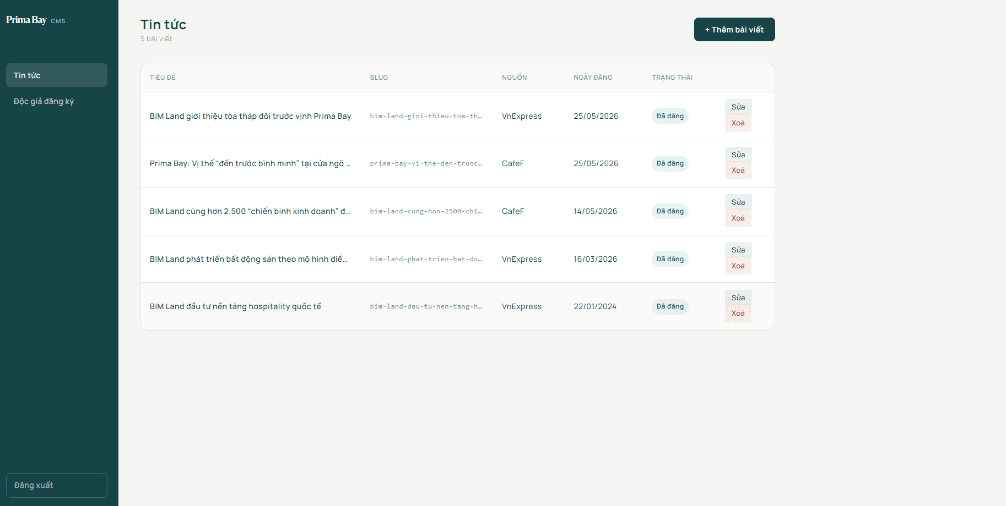Click the TRẠNG THÁI column header

672,78
